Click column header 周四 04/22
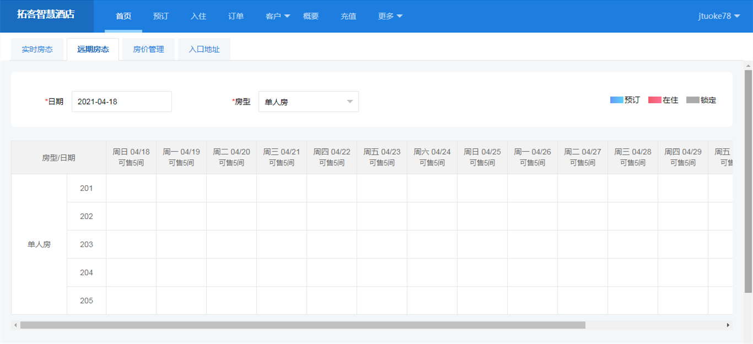This screenshot has width=753, height=344. click(332, 157)
